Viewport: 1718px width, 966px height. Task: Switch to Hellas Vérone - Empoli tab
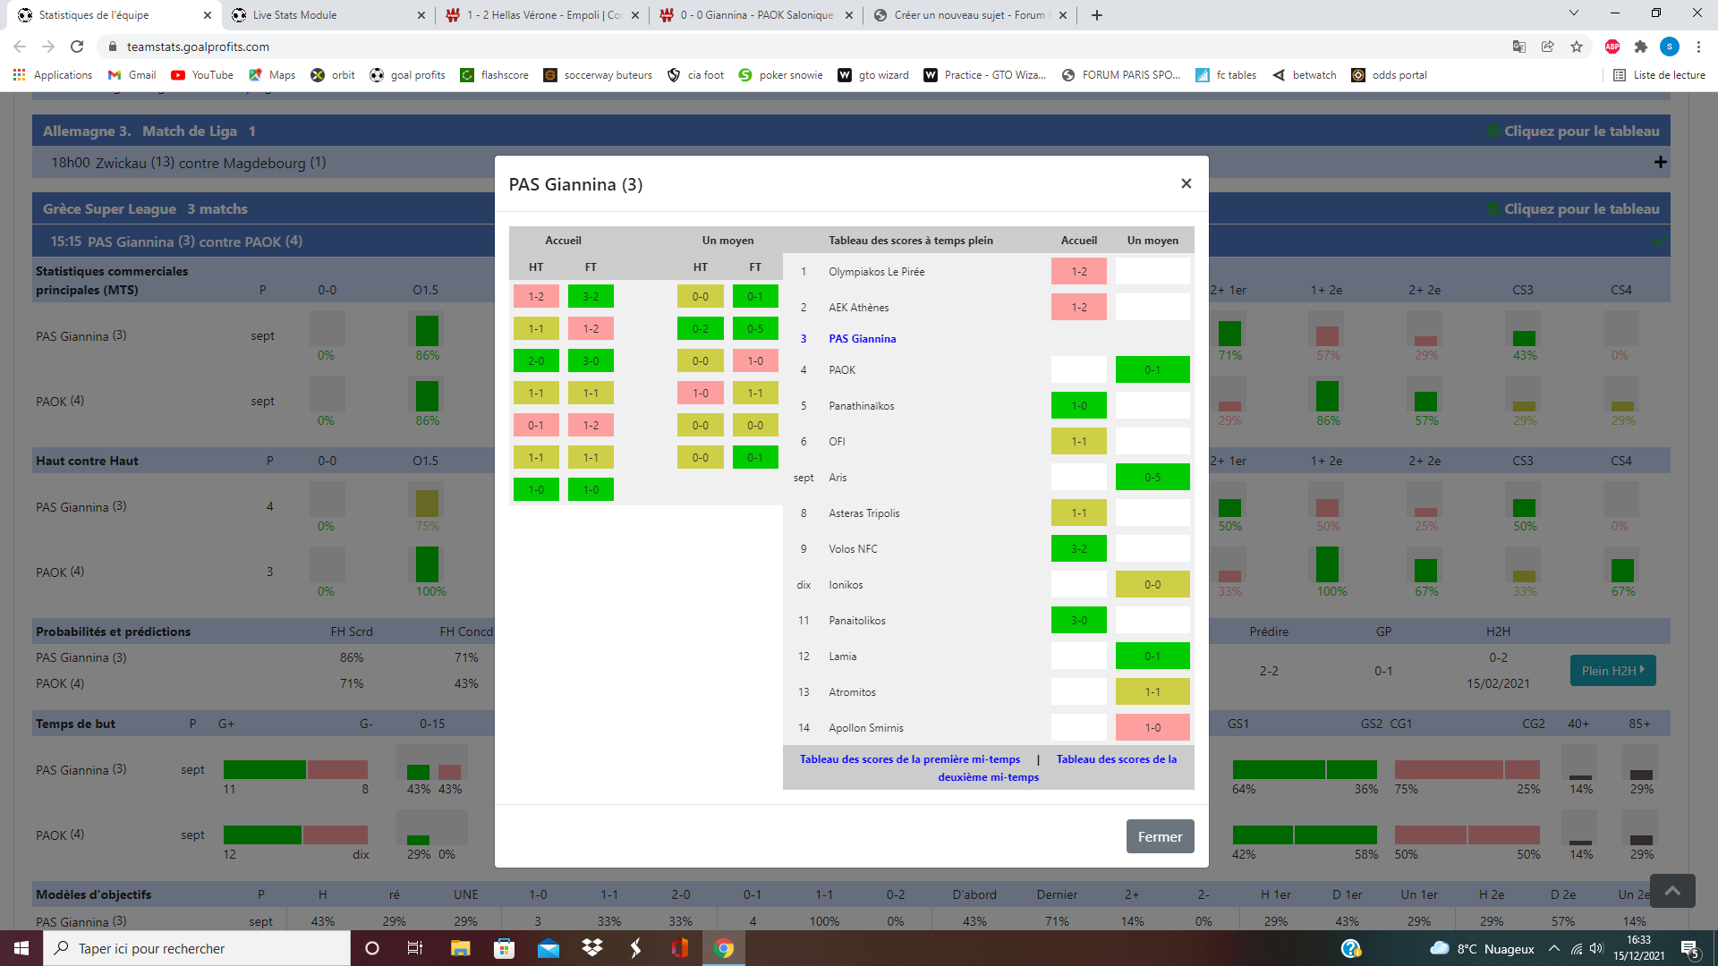(540, 15)
